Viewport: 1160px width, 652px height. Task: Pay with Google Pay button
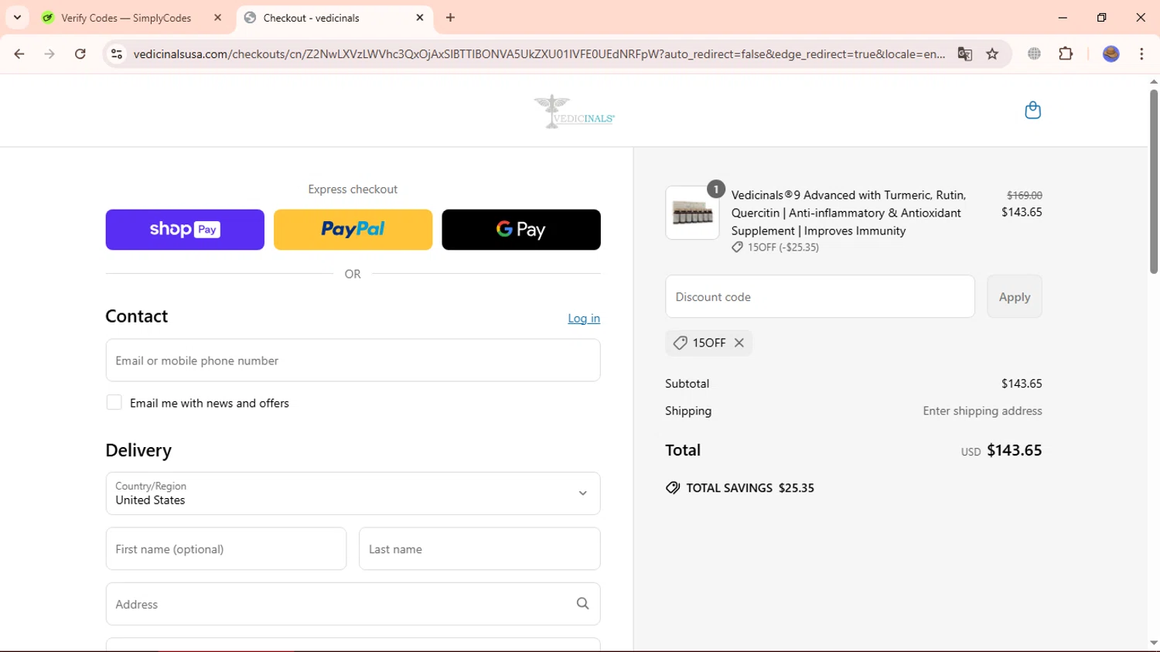(x=521, y=230)
